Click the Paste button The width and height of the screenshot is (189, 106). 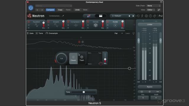pyautogui.click(x=68, y=10)
